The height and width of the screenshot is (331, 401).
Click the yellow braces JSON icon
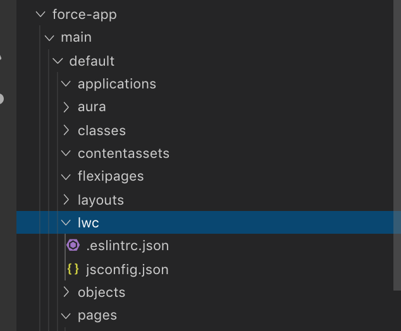click(73, 269)
